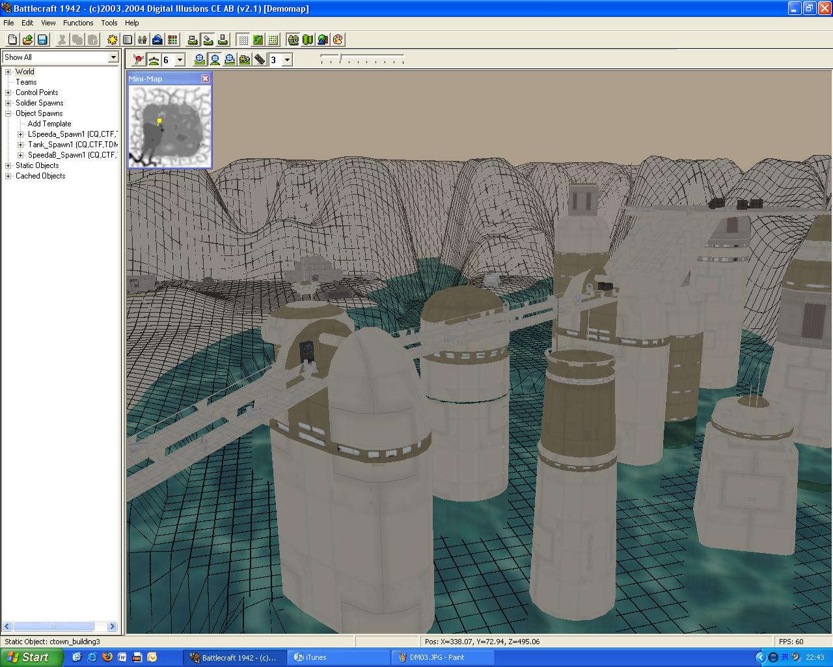Image resolution: width=833 pixels, height=667 pixels.
Task: Switch to the iTunes taskbar button
Action: (x=337, y=657)
